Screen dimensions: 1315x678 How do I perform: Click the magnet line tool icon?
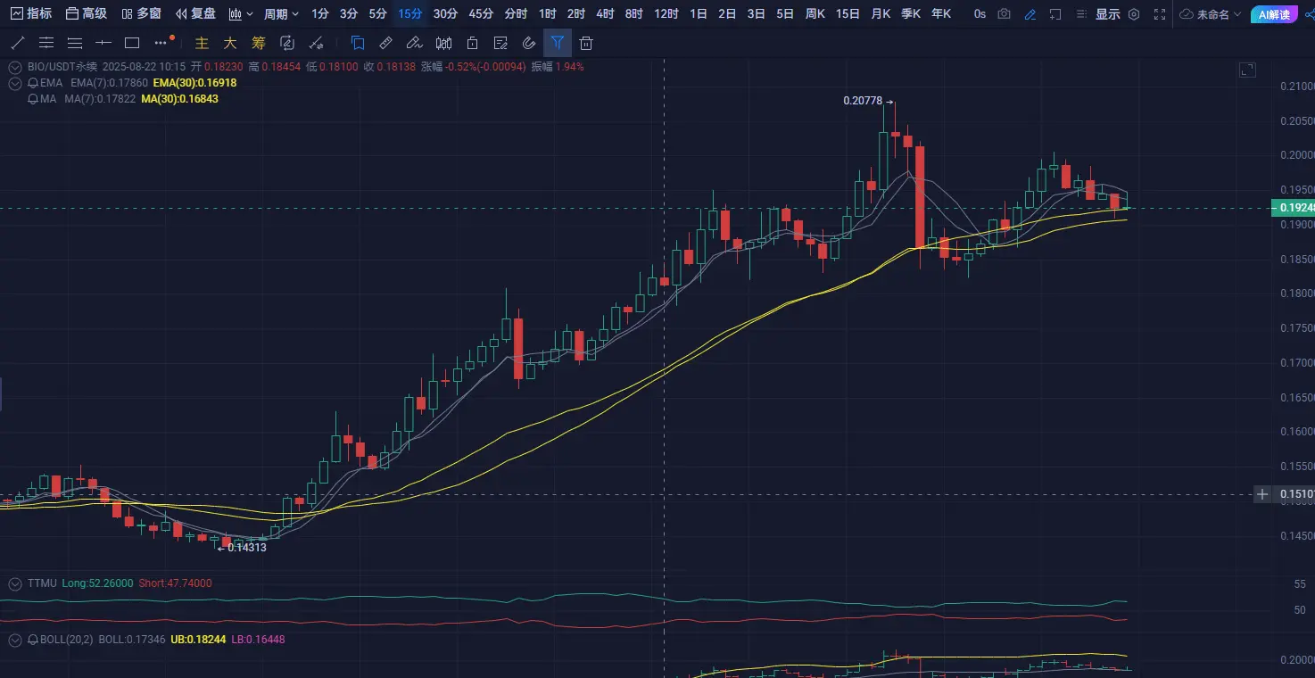(x=316, y=43)
